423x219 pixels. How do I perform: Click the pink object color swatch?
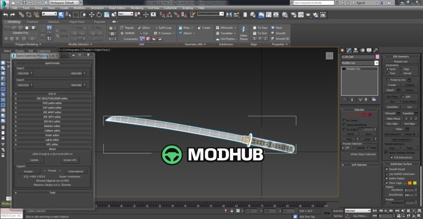tap(377, 57)
